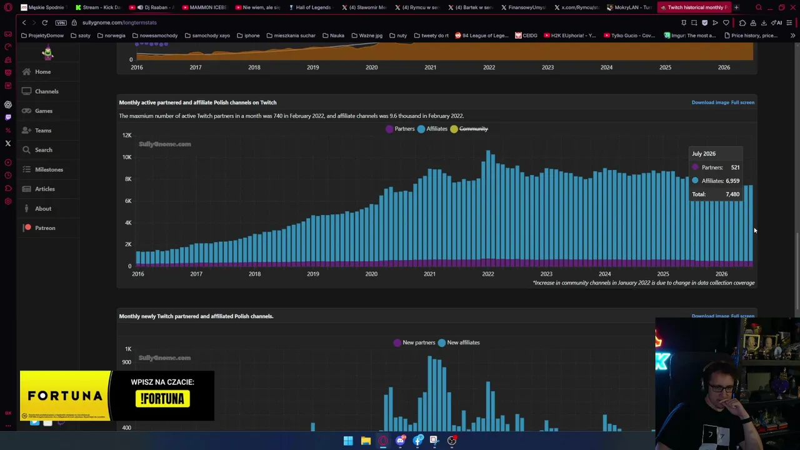Open the CEIDG bookmark
Viewport: 800px width, 450px height.
pyautogui.click(x=526, y=36)
